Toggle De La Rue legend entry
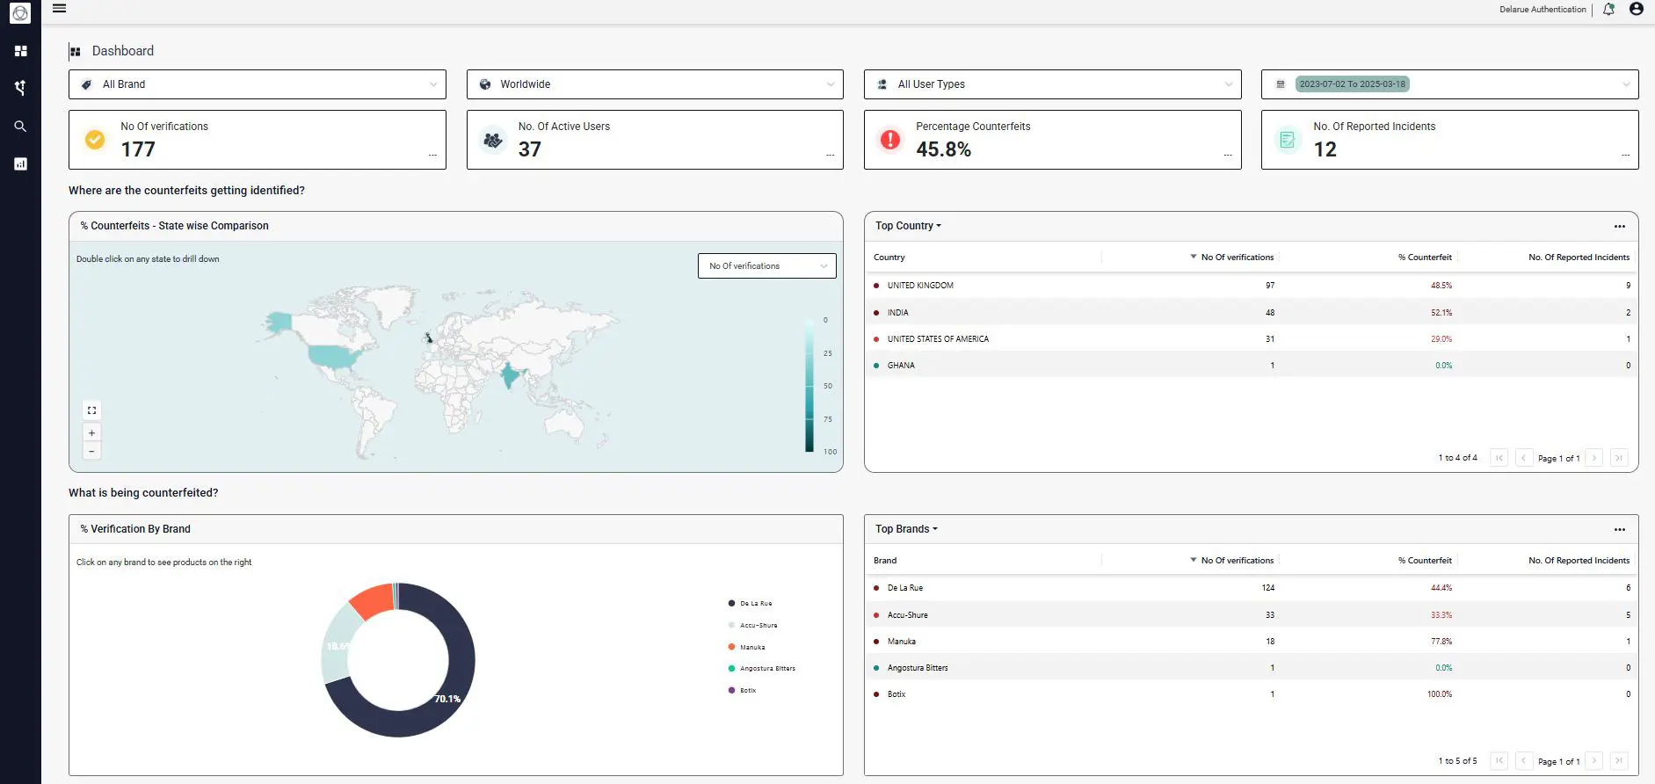The height and width of the screenshot is (784, 1655). coord(750,604)
